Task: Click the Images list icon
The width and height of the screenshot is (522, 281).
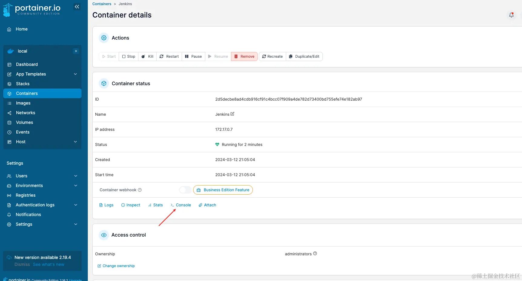Action: pos(9,103)
